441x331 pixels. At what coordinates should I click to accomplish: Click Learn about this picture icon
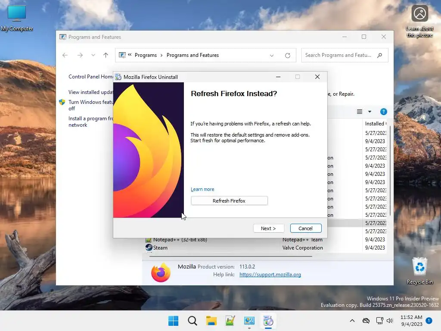coord(419,21)
